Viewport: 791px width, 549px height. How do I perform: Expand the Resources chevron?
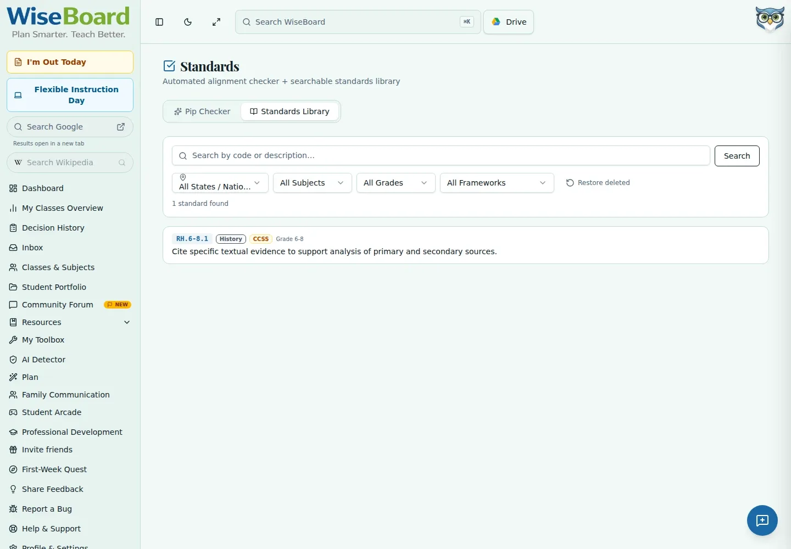coord(127,322)
